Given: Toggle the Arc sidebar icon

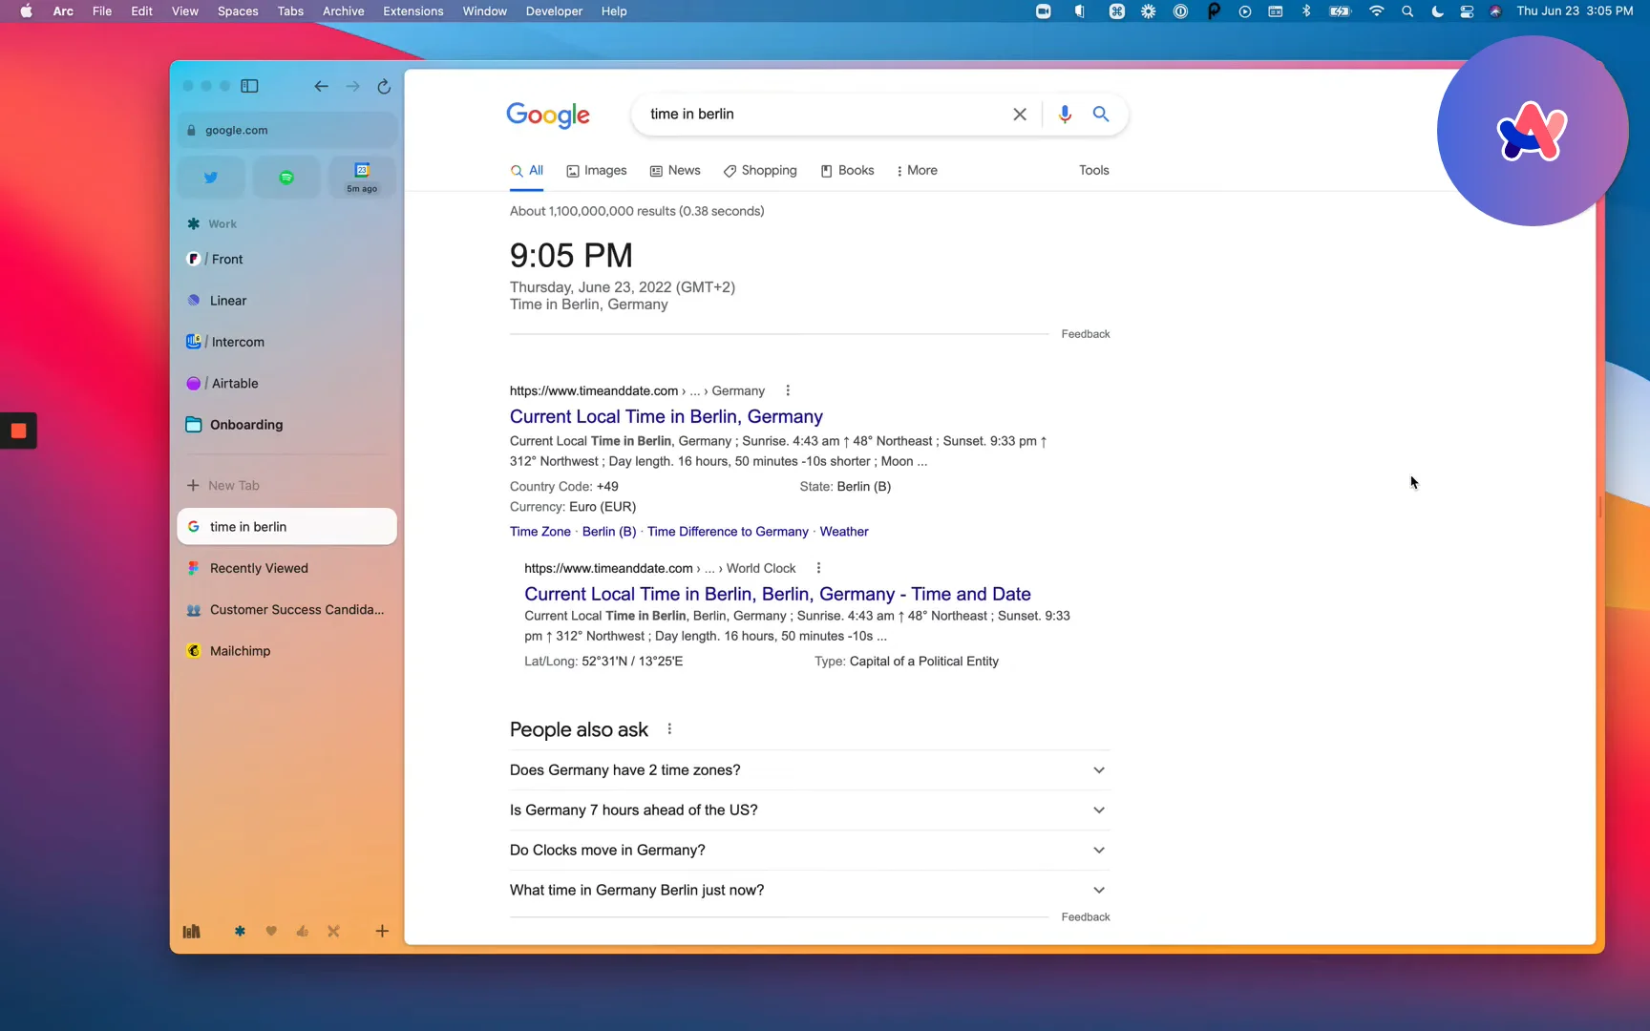Looking at the screenshot, I should point(249,86).
